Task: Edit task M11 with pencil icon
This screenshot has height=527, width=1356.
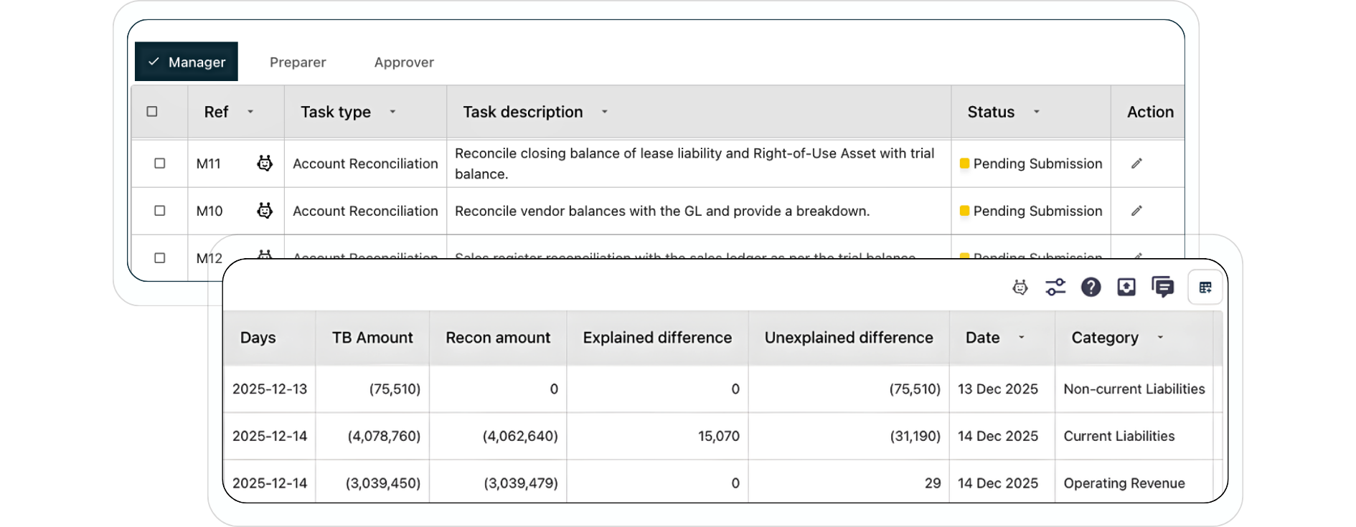Action: click(x=1136, y=163)
